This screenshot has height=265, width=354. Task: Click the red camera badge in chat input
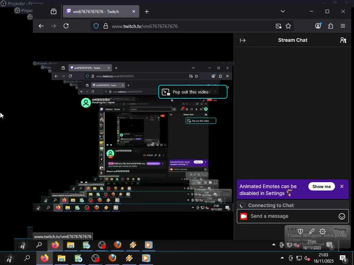tap(244, 216)
